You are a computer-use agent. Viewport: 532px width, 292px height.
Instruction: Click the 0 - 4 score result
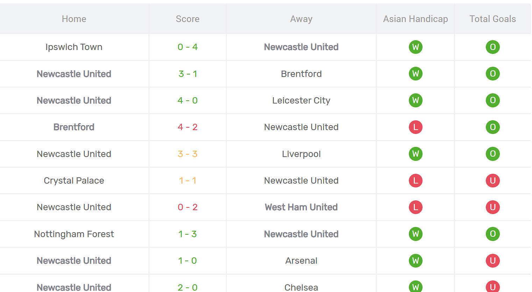[x=187, y=47]
